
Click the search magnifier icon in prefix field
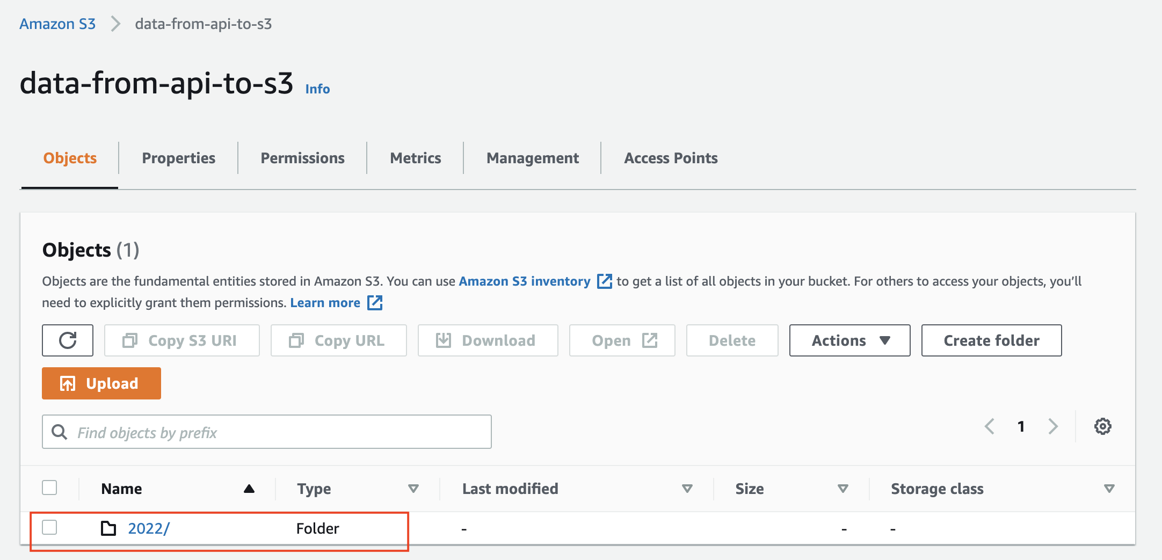[x=59, y=432]
